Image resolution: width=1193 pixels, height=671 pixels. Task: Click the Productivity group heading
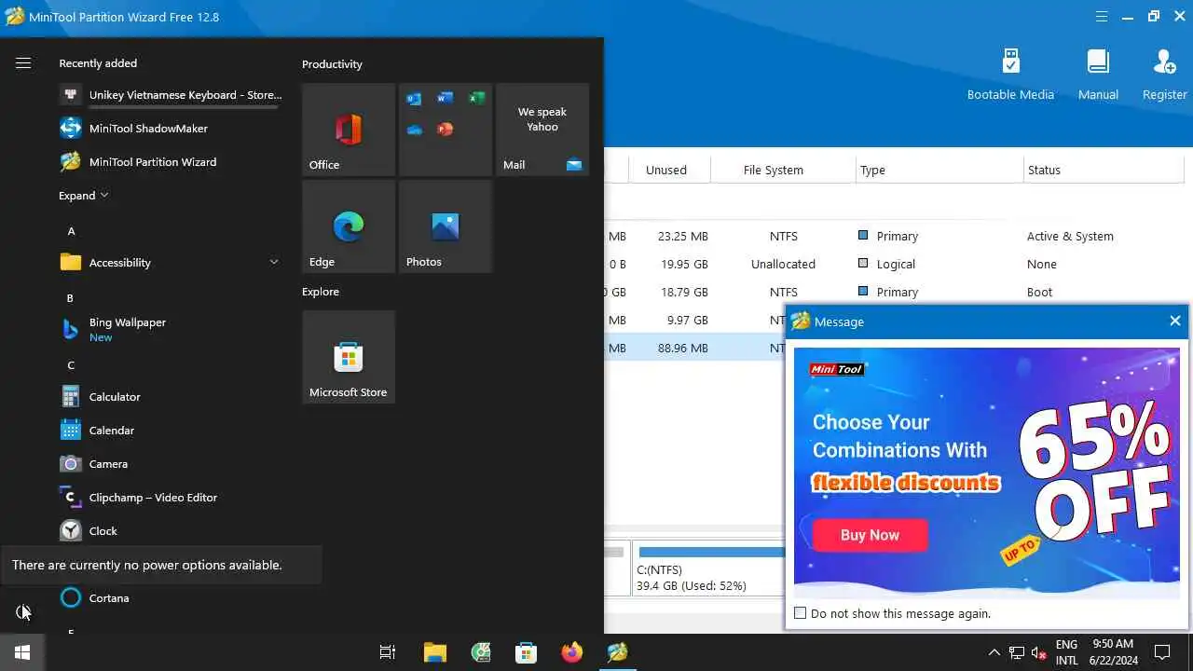[332, 64]
